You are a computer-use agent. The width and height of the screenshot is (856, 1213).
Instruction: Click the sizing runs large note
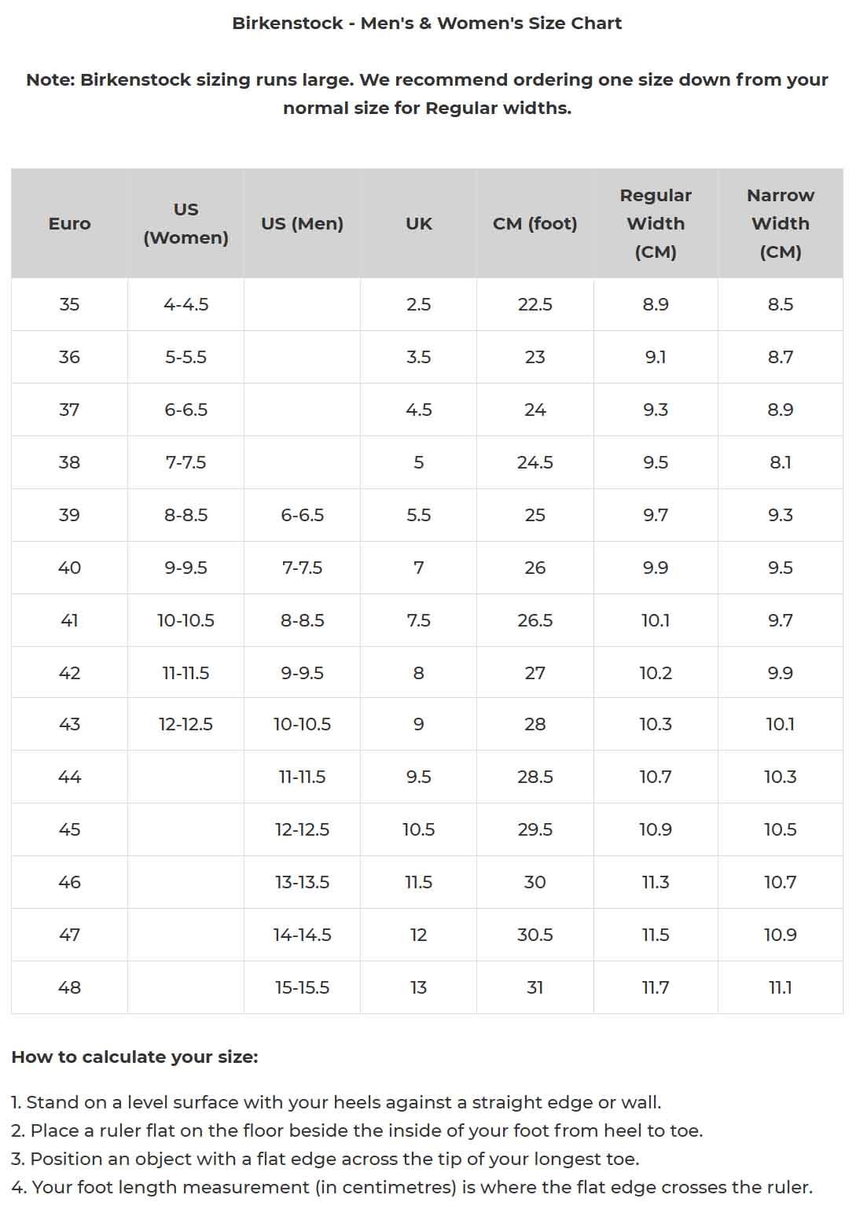coord(427,94)
